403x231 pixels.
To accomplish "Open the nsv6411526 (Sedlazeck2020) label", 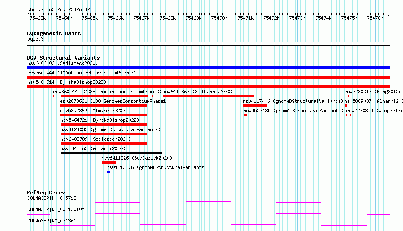I will (137, 158).
